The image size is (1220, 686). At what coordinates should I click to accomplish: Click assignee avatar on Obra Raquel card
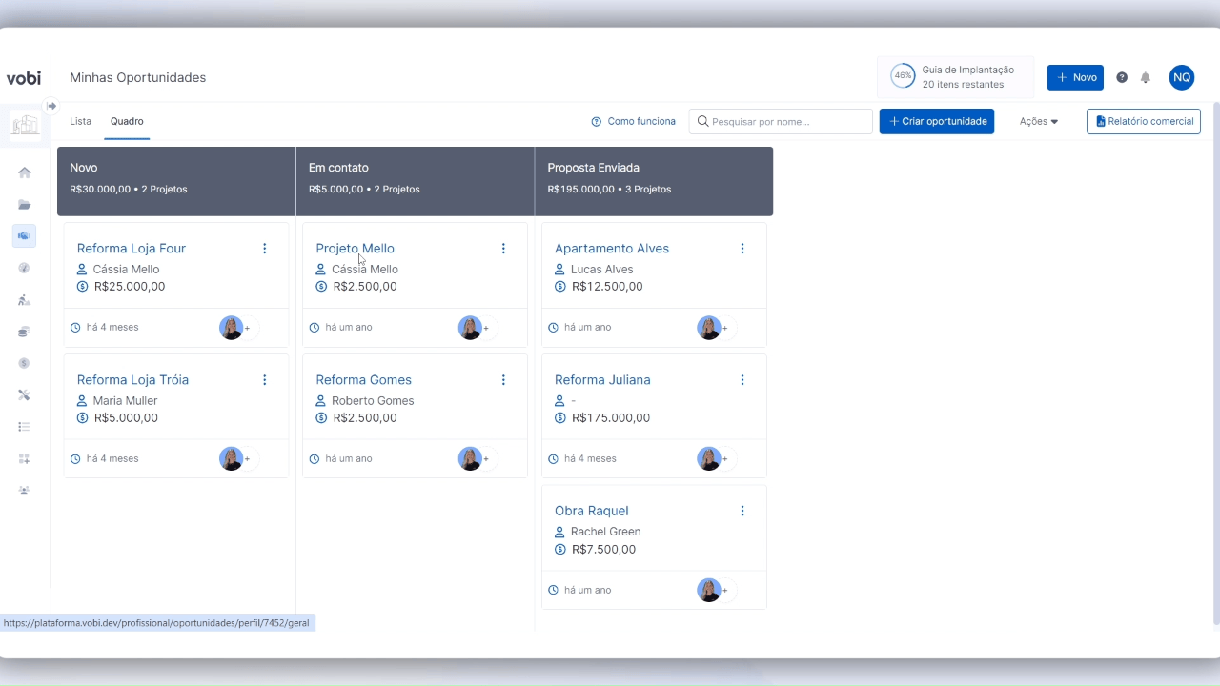coord(709,590)
